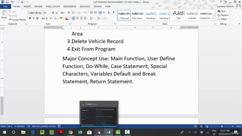Collapse the ribbon
The image size is (242, 136).
tap(239, 24)
